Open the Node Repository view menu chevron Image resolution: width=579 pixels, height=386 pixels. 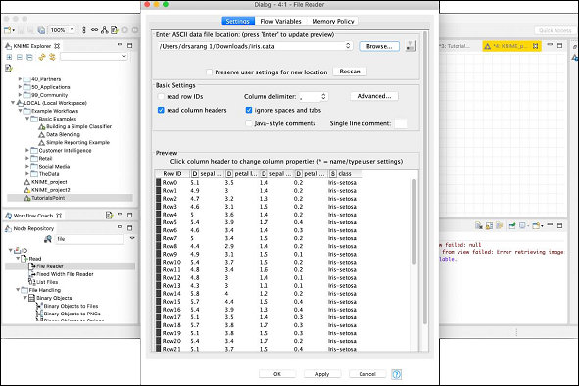point(132,238)
